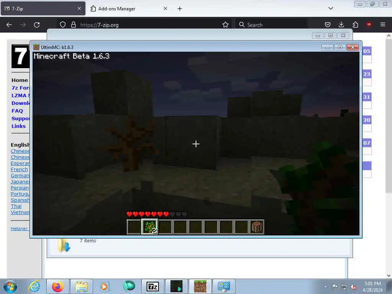The width and height of the screenshot is (392, 294).
Task: Open the extensions puzzle icon
Action: 355,25
